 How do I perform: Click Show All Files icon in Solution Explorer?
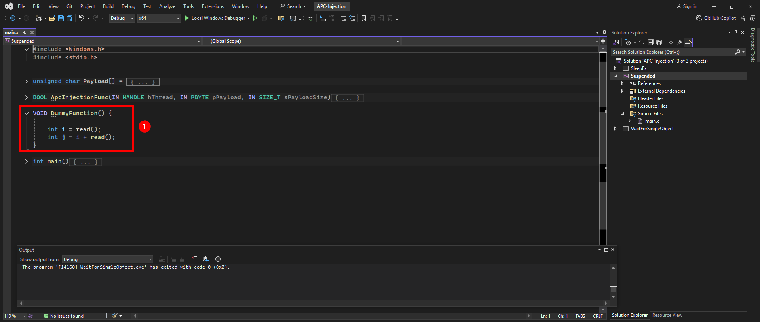(659, 42)
